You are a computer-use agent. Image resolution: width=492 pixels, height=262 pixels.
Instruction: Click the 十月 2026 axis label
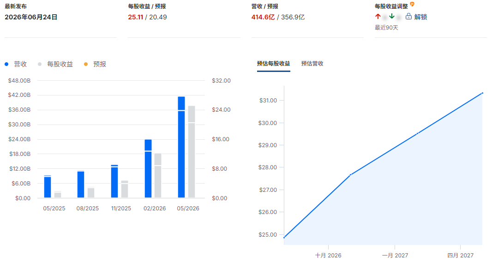point(328,256)
